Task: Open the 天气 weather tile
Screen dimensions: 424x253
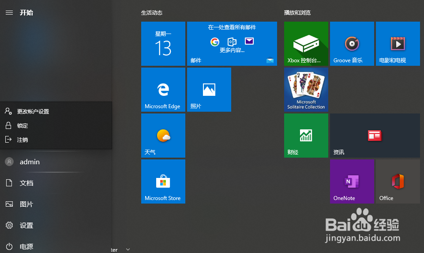Action: pyautogui.click(x=163, y=136)
